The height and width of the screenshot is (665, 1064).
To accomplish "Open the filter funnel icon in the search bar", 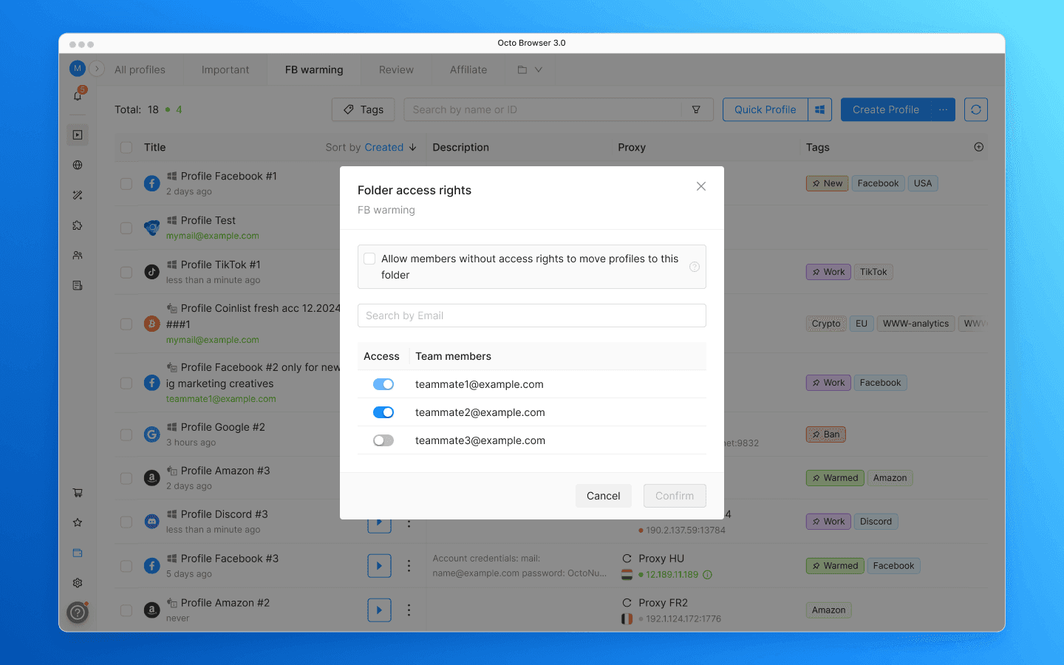I will click(696, 109).
